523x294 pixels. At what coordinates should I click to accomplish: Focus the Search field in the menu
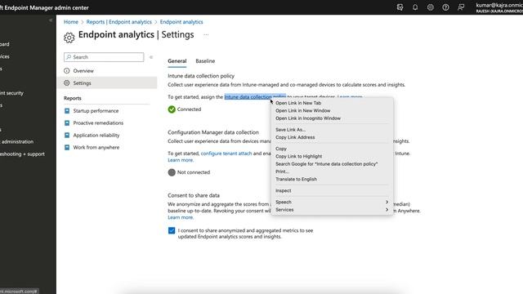(104, 57)
